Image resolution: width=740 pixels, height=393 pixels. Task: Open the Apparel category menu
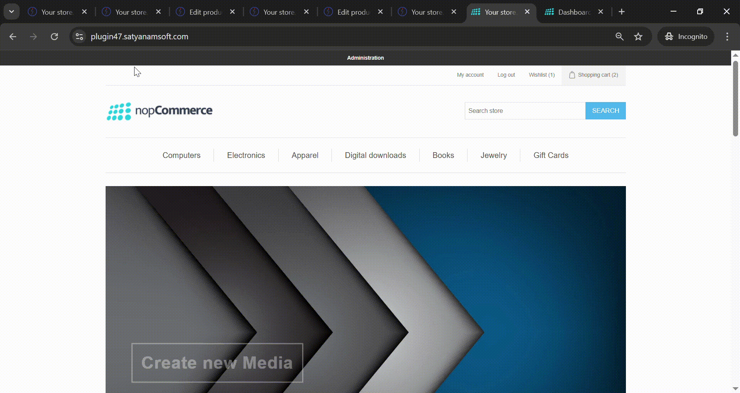point(305,155)
